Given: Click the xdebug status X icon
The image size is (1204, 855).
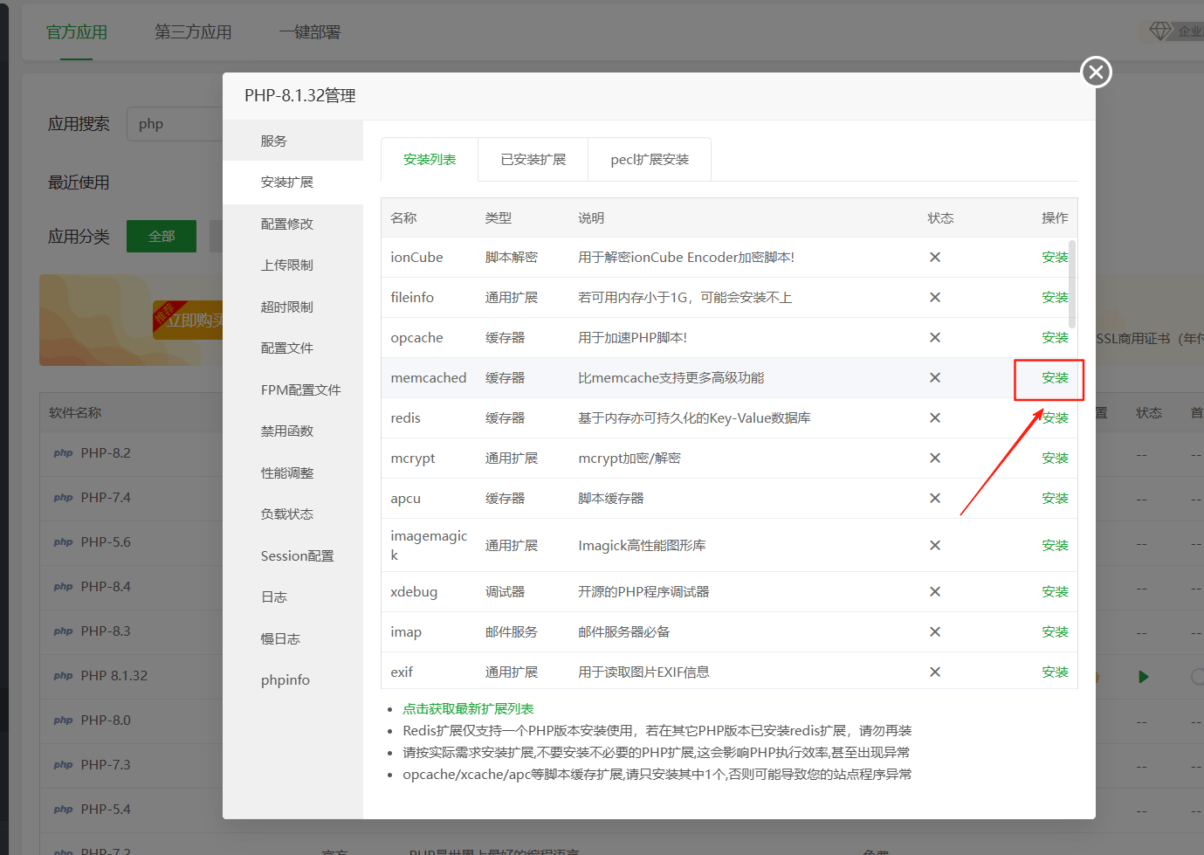Looking at the screenshot, I should (935, 591).
